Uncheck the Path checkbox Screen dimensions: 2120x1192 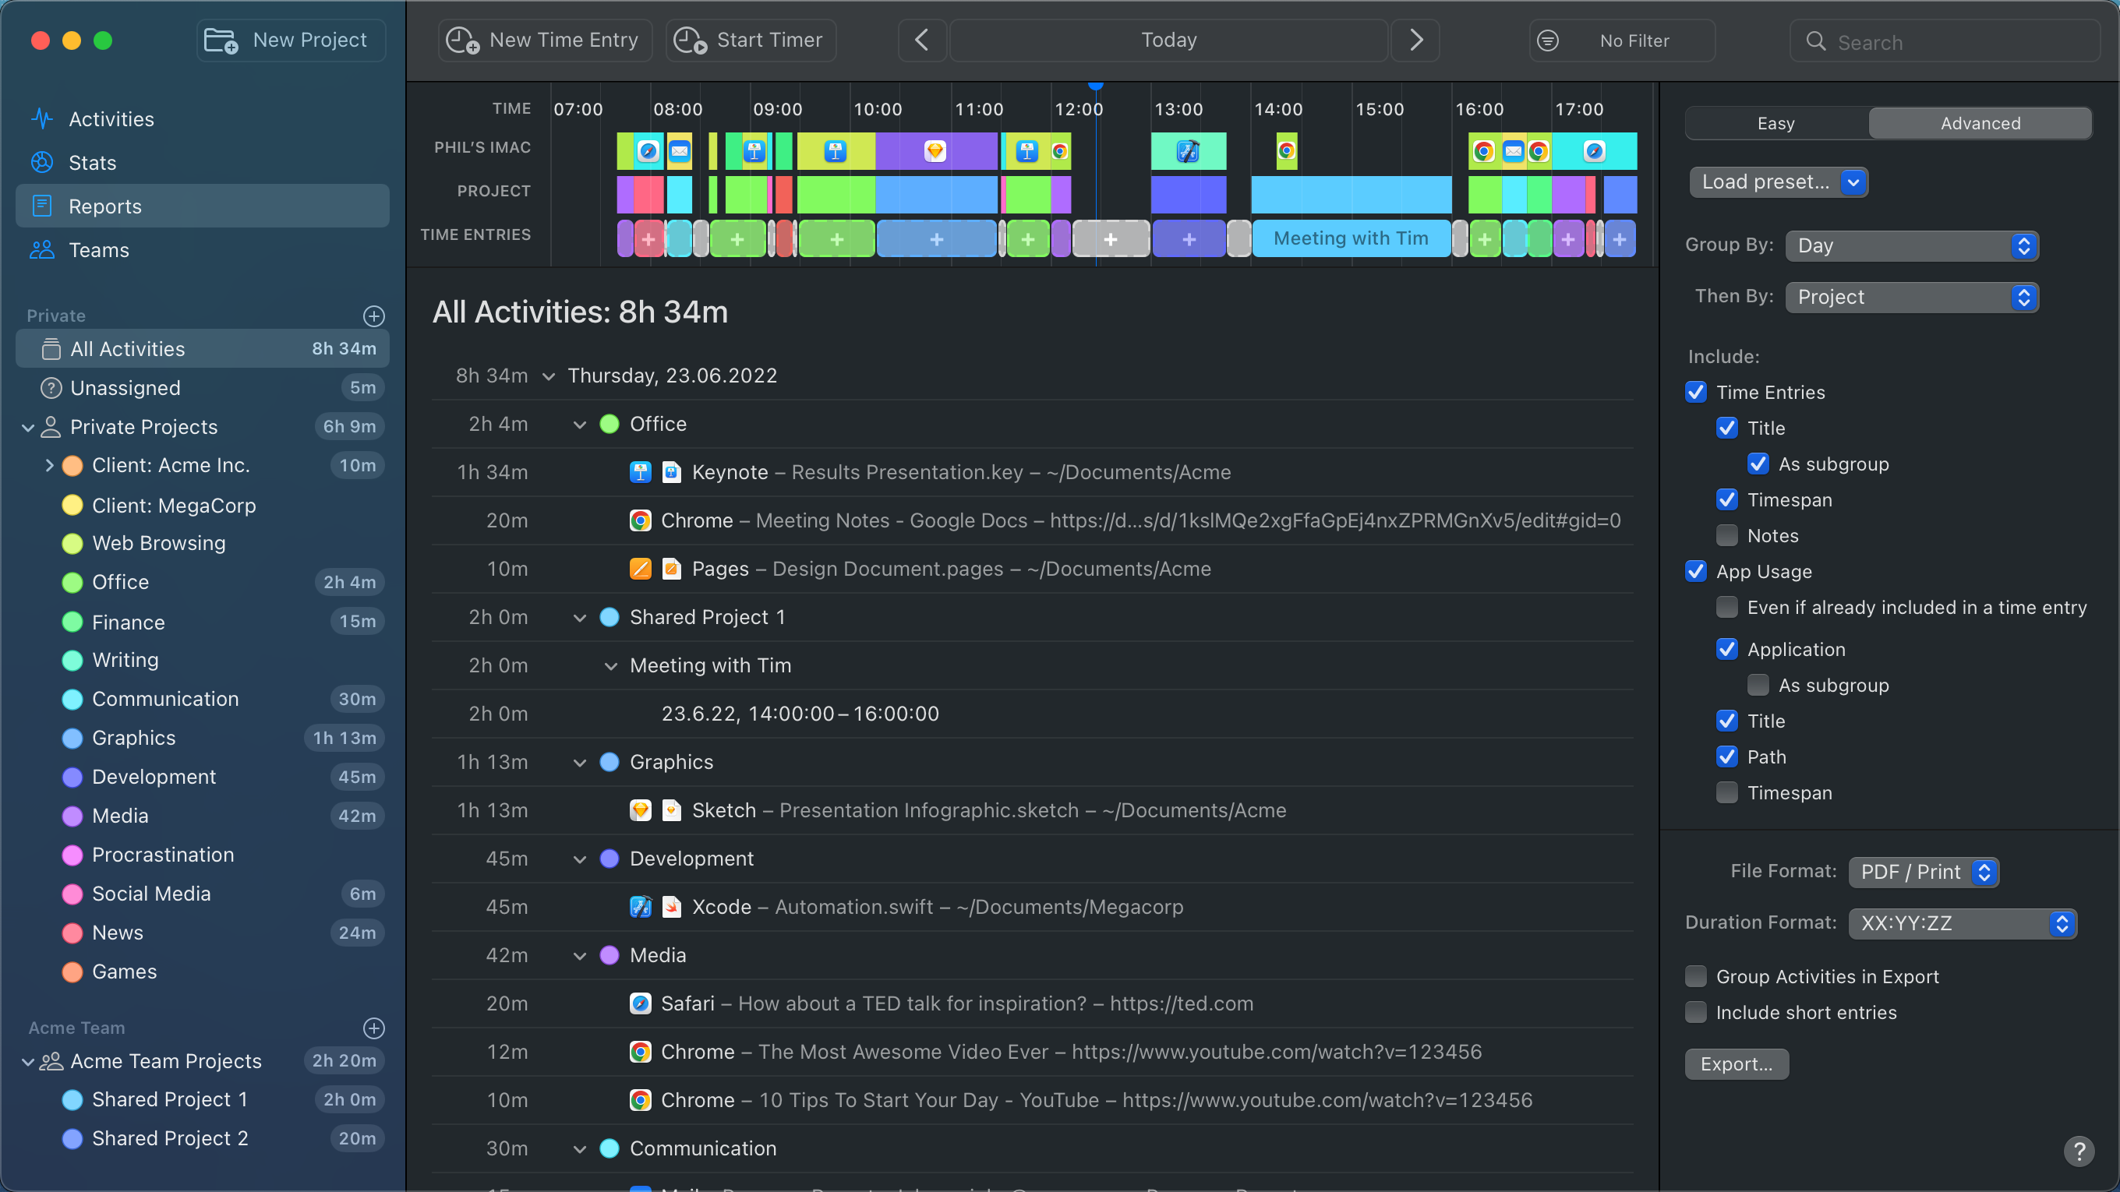[x=1726, y=756]
